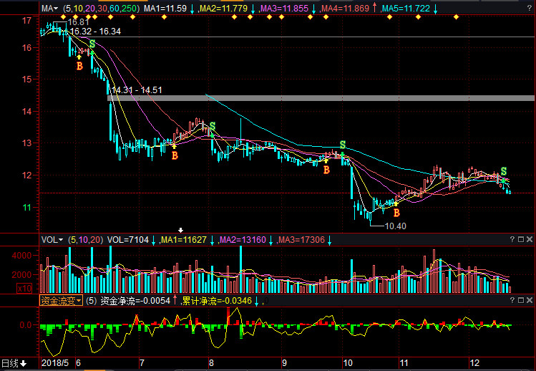The width and height of the screenshot is (536, 371).
Task: Open the VOL indicator dropdown
Action: (x=52, y=240)
